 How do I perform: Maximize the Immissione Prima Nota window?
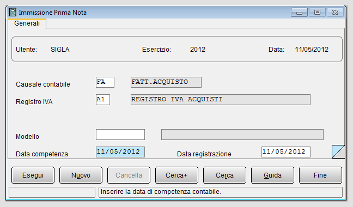click(x=317, y=13)
